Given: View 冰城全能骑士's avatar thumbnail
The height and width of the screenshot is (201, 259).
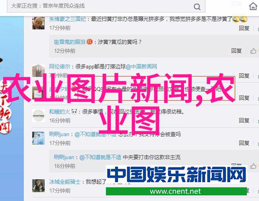Looking at the screenshot, I should tap(38, 186).
